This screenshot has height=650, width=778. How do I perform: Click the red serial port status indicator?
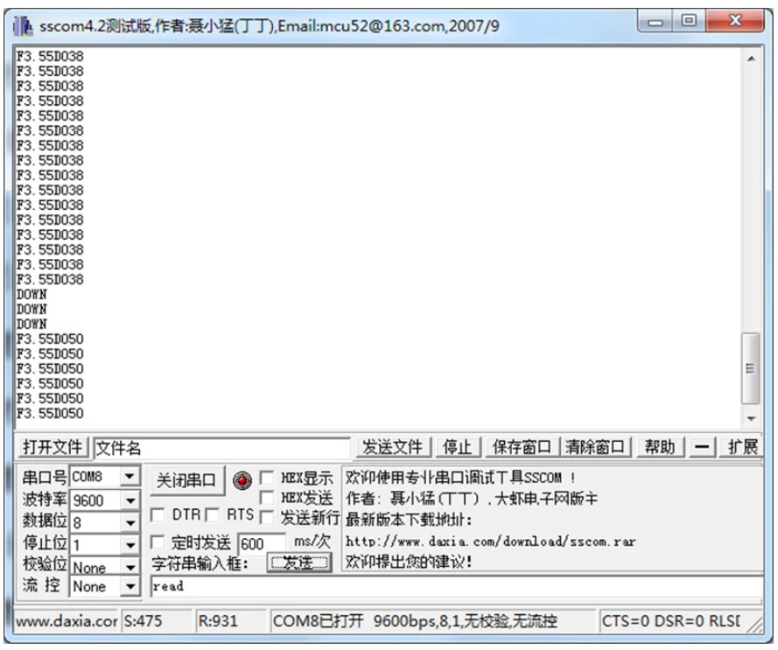click(242, 480)
